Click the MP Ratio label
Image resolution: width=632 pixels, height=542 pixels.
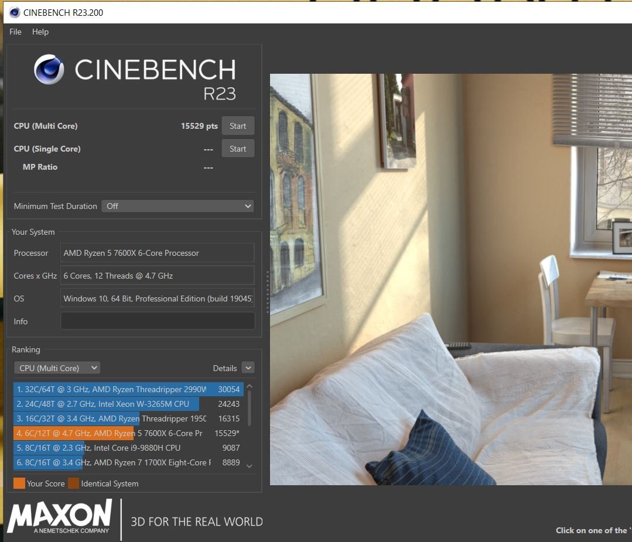point(40,167)
